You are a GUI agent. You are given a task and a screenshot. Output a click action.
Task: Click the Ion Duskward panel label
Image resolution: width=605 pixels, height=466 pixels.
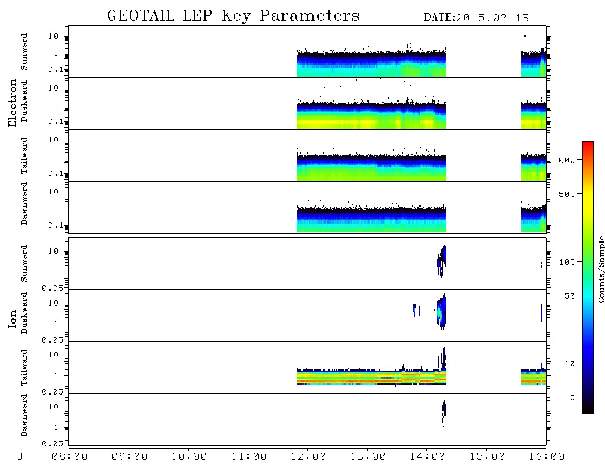tap(24, 313)
